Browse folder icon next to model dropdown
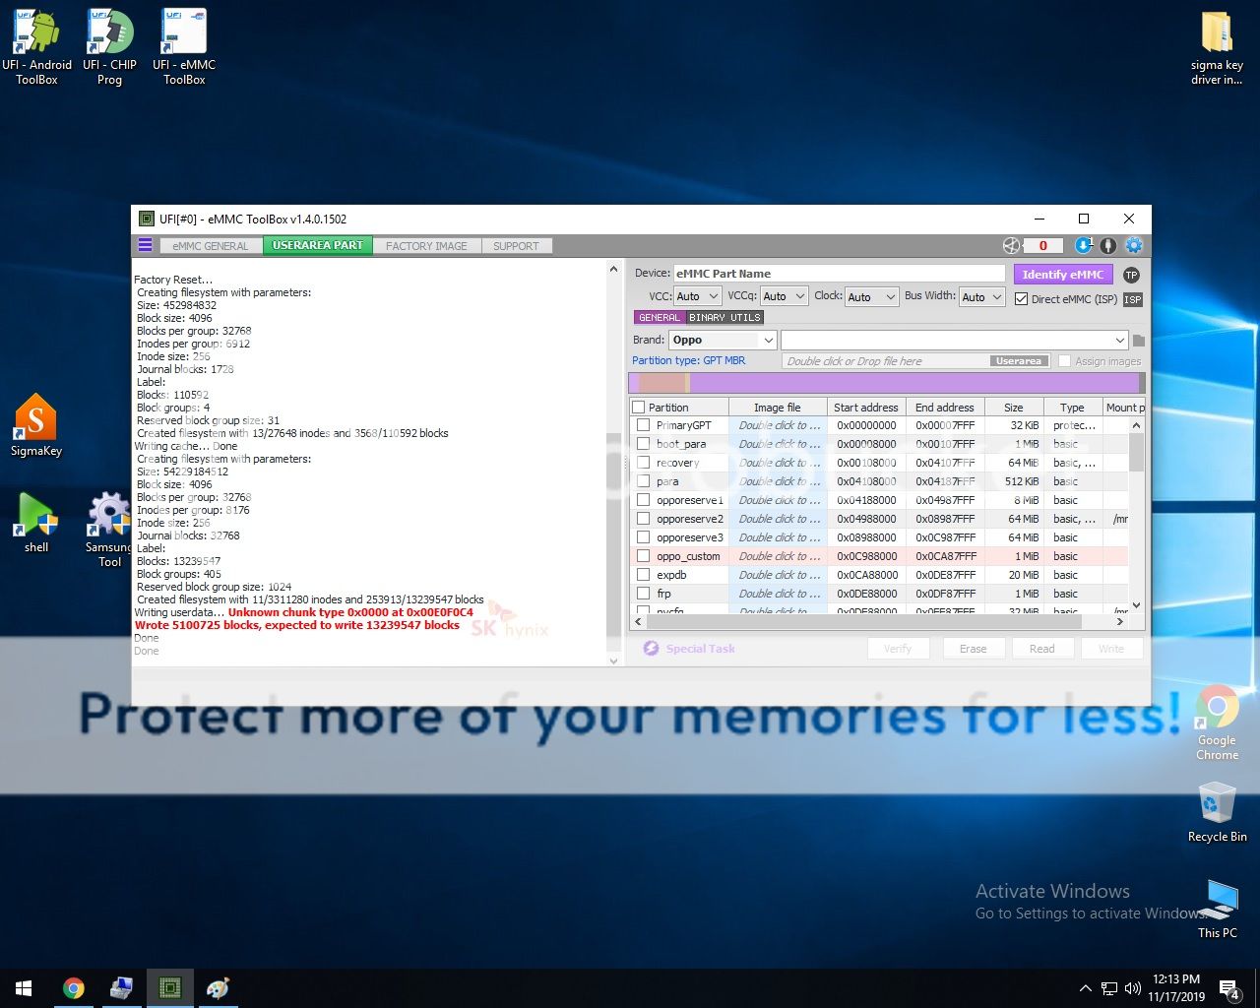The image size is (1260, 1008). coord(1139,341)
